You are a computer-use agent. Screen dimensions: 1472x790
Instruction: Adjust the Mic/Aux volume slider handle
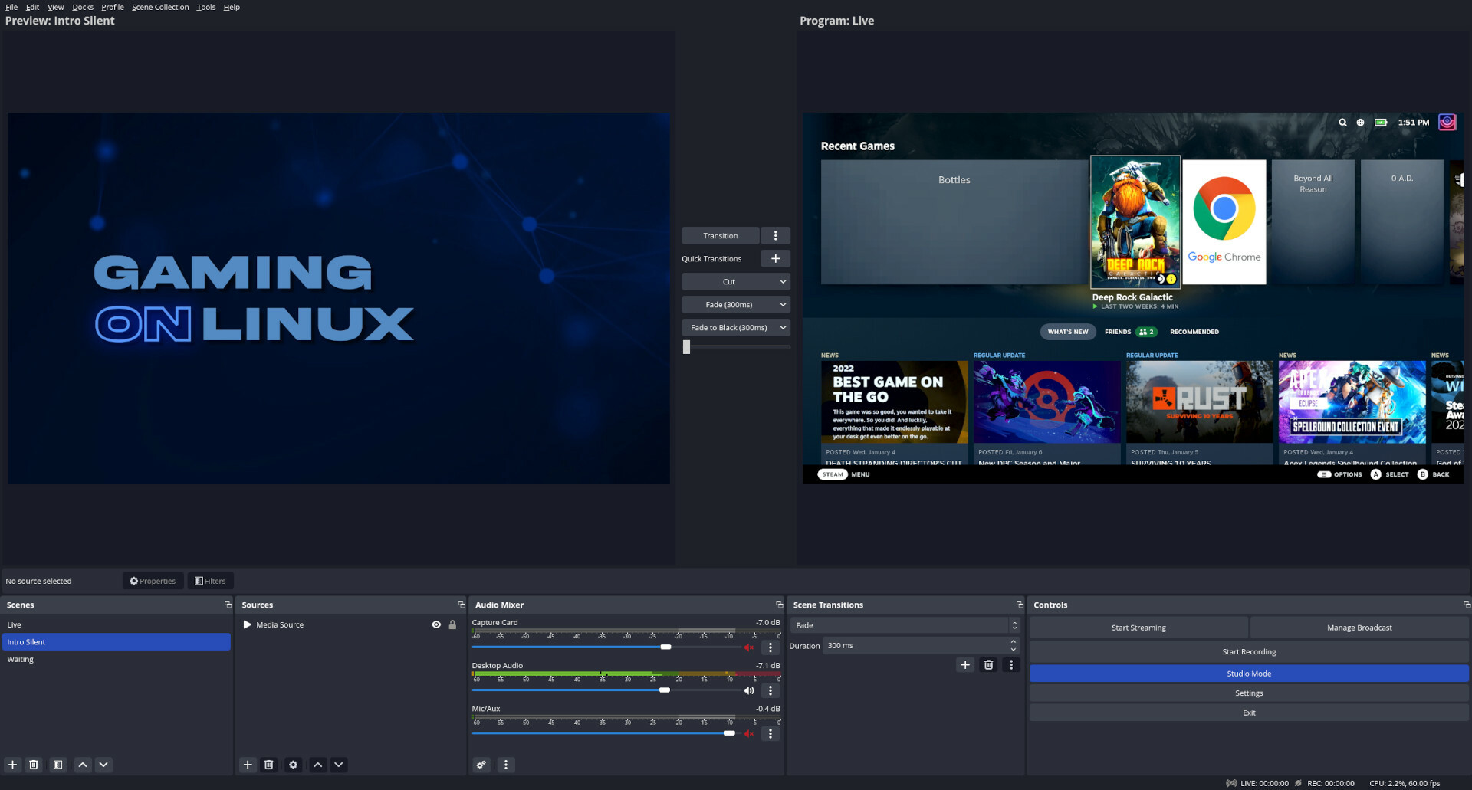[729, 733]
